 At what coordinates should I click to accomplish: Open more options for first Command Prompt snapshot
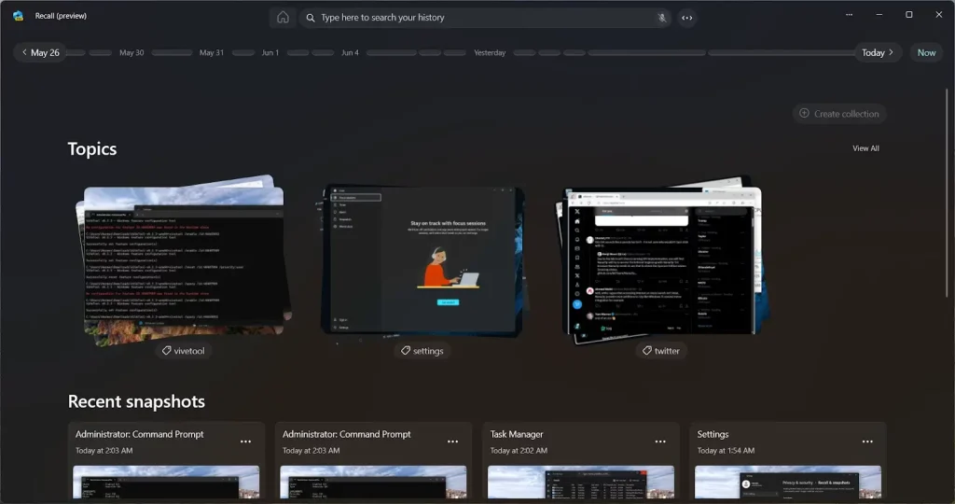[246, 441]
